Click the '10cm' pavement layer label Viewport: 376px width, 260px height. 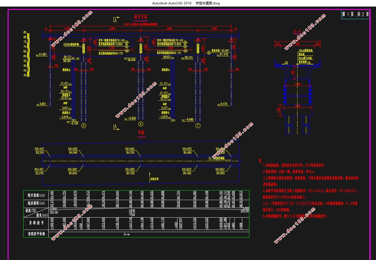[x=305, y=51]
